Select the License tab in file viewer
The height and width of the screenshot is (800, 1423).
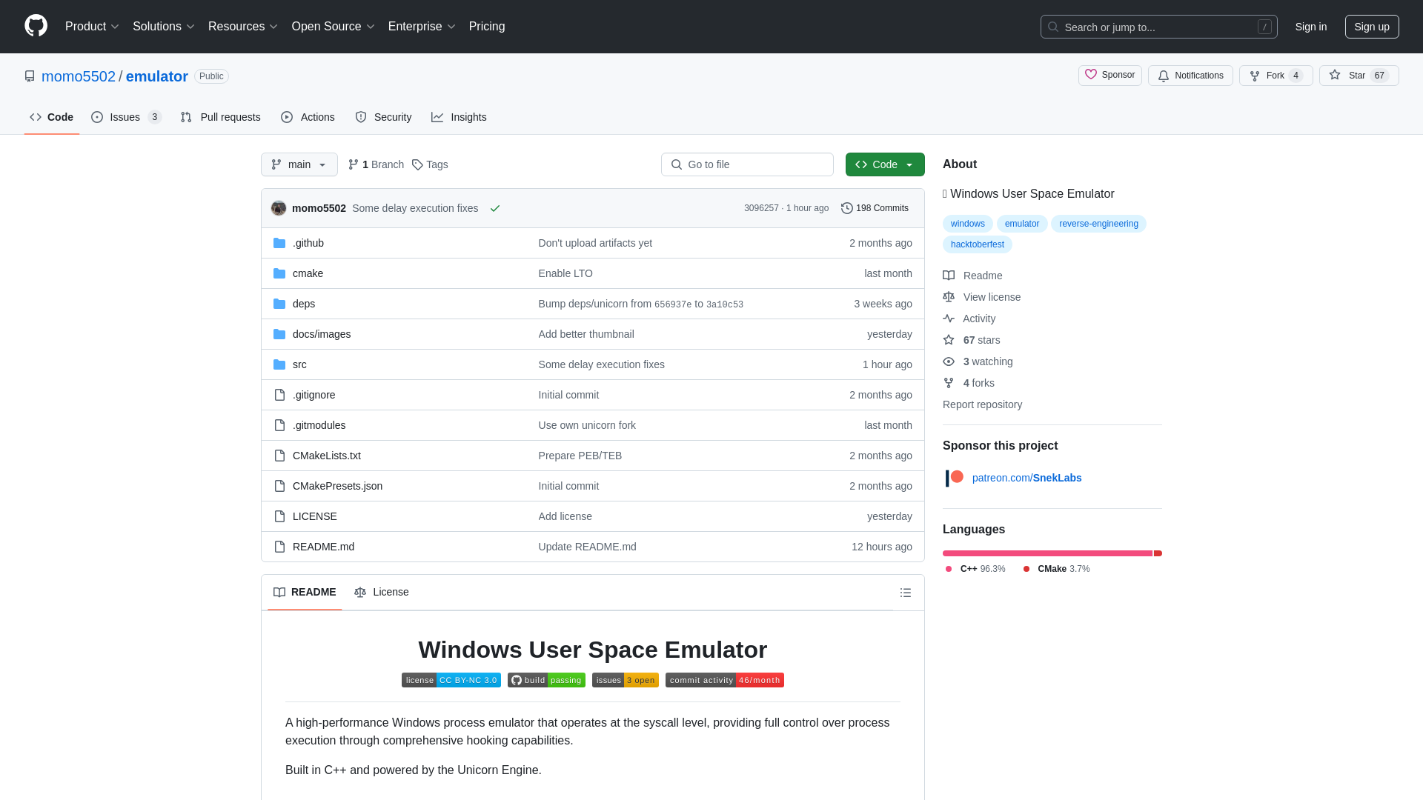pyautogui.click(x=382, y=592)
